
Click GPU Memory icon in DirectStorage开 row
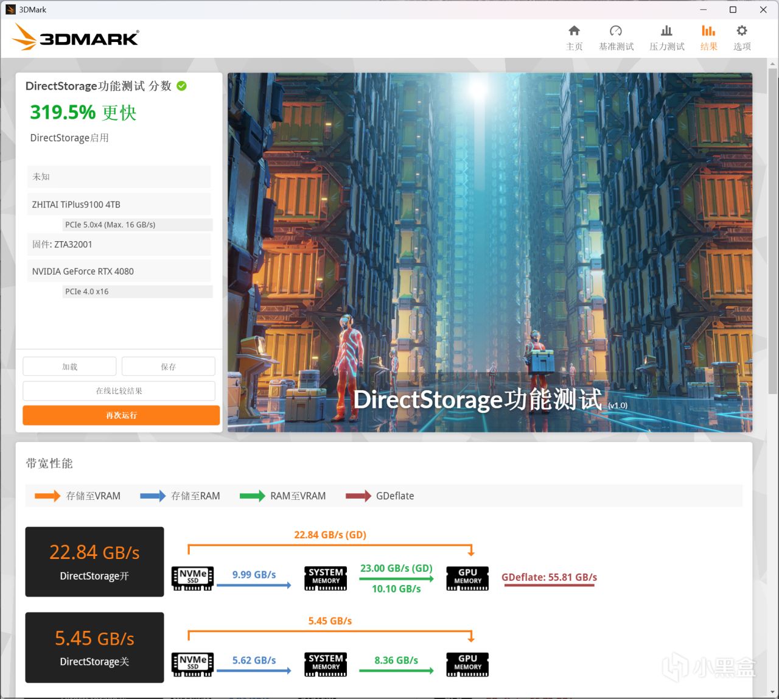pos(467,578)
